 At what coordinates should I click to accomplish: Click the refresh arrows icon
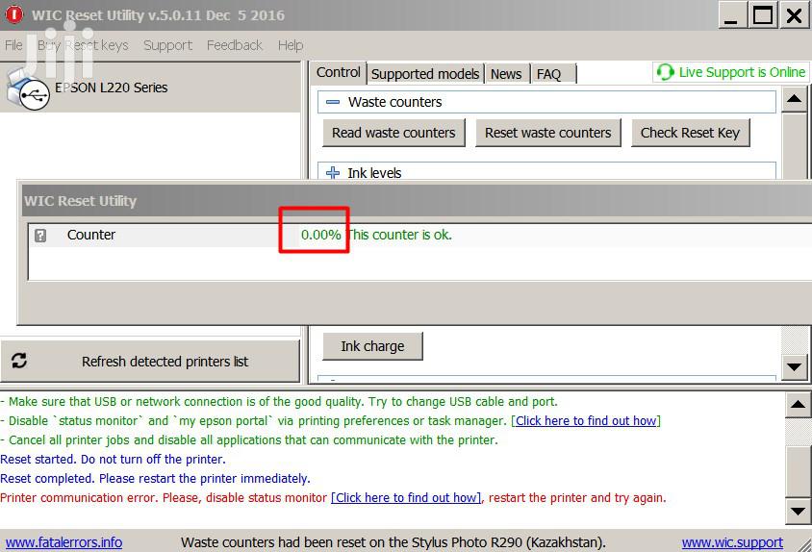(x=19, y=361)
